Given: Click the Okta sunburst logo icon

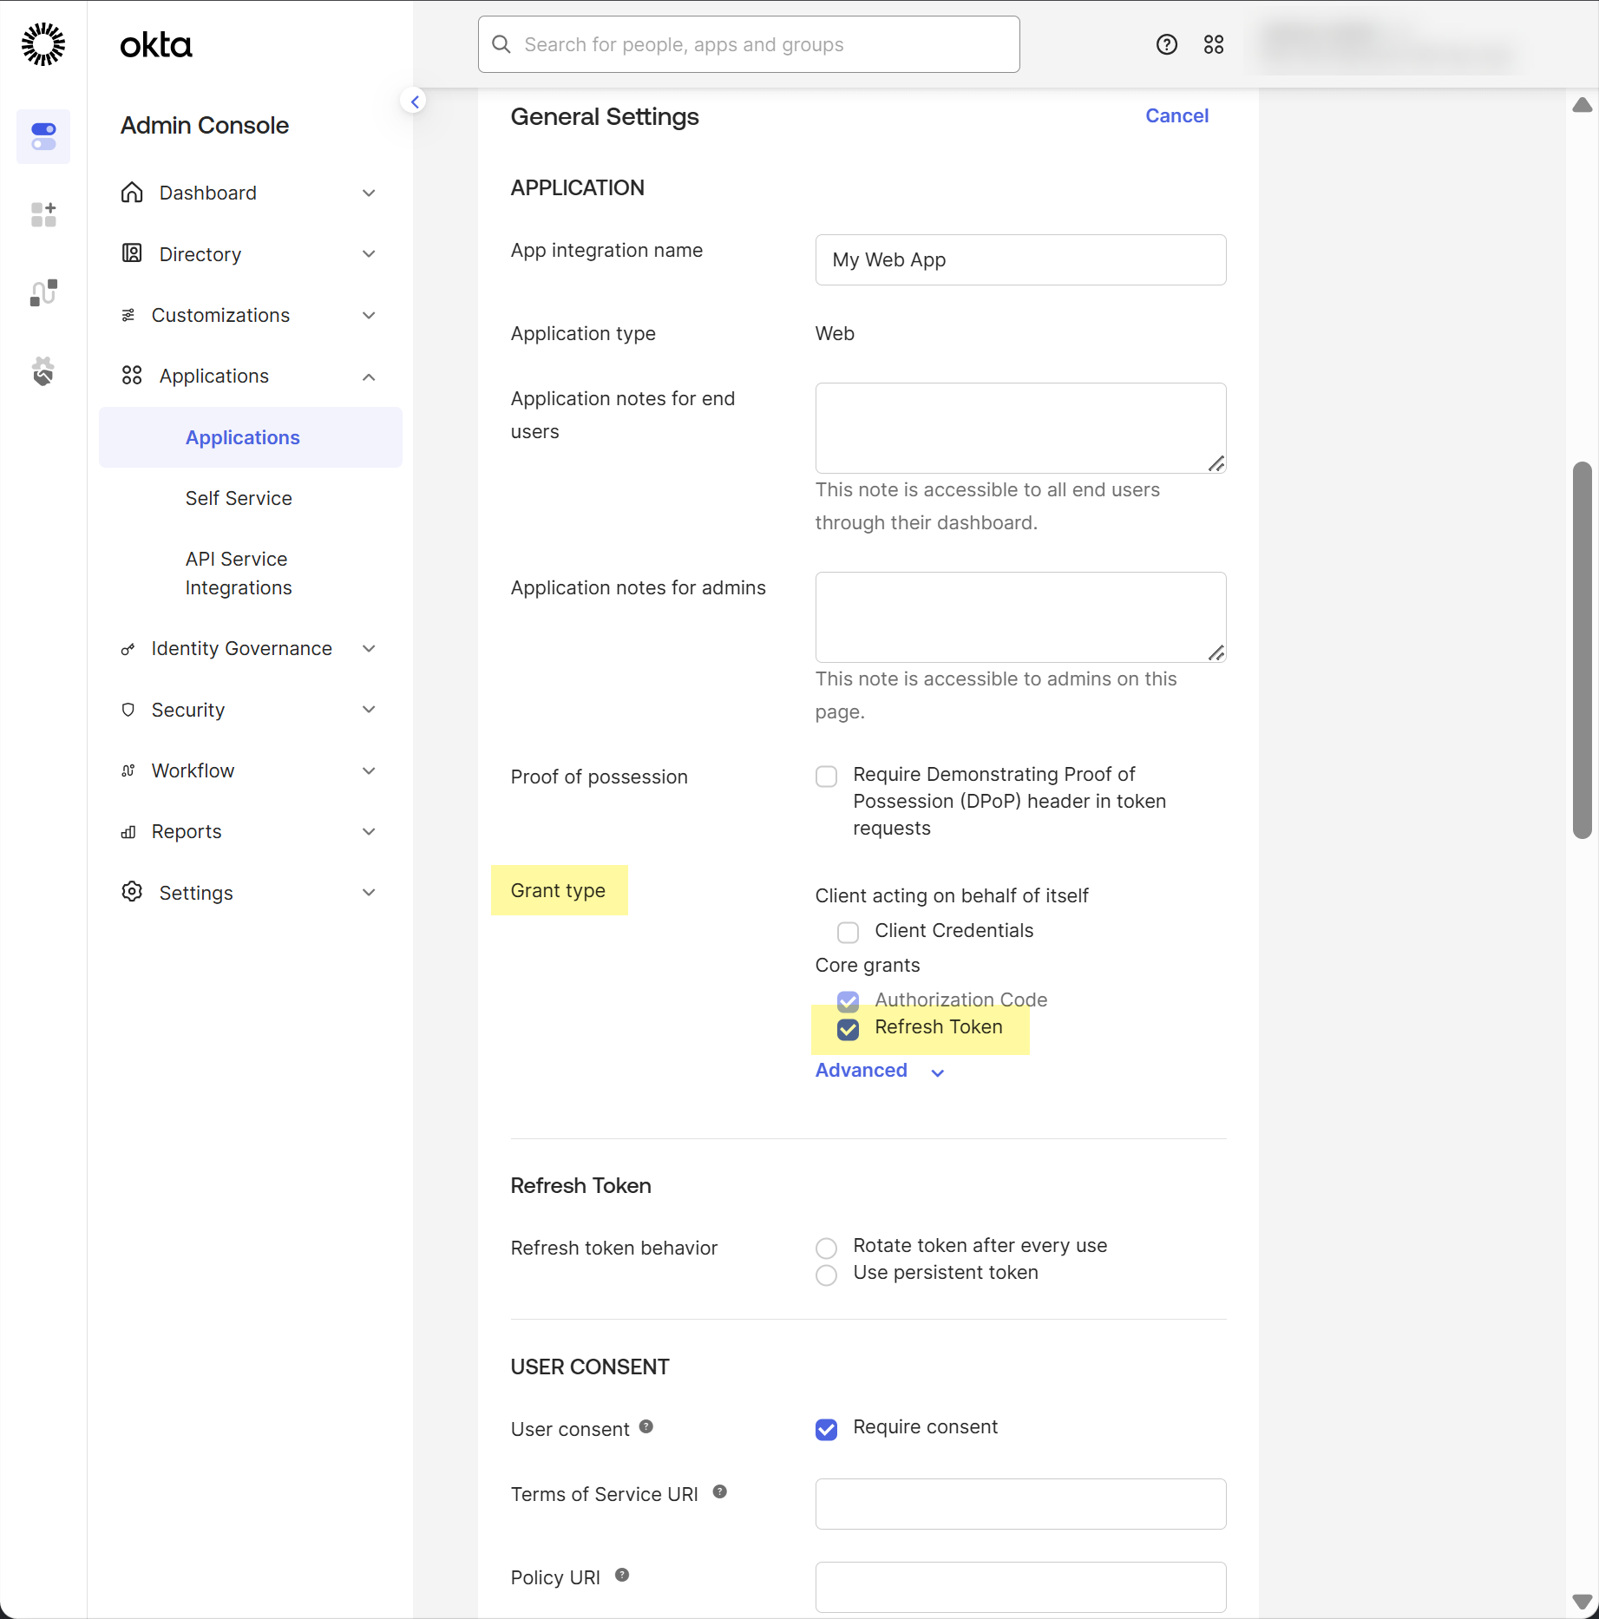Looking at the screenshot, I should [43, 44].
